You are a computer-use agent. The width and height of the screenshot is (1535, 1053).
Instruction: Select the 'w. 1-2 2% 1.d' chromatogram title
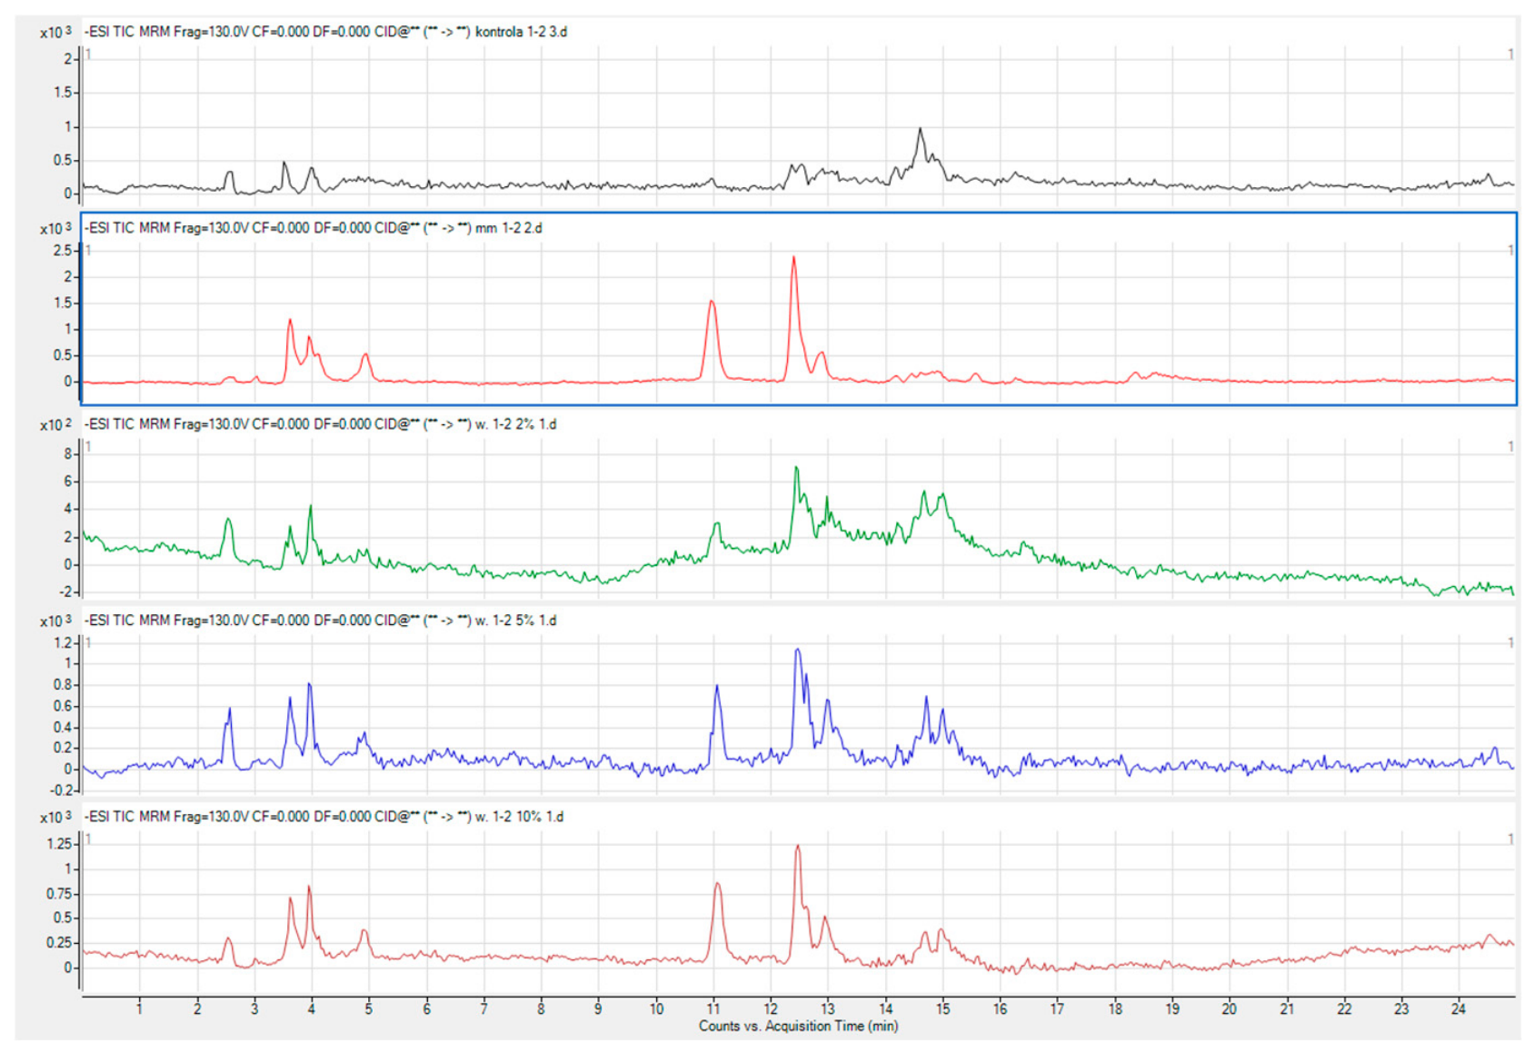321,424
